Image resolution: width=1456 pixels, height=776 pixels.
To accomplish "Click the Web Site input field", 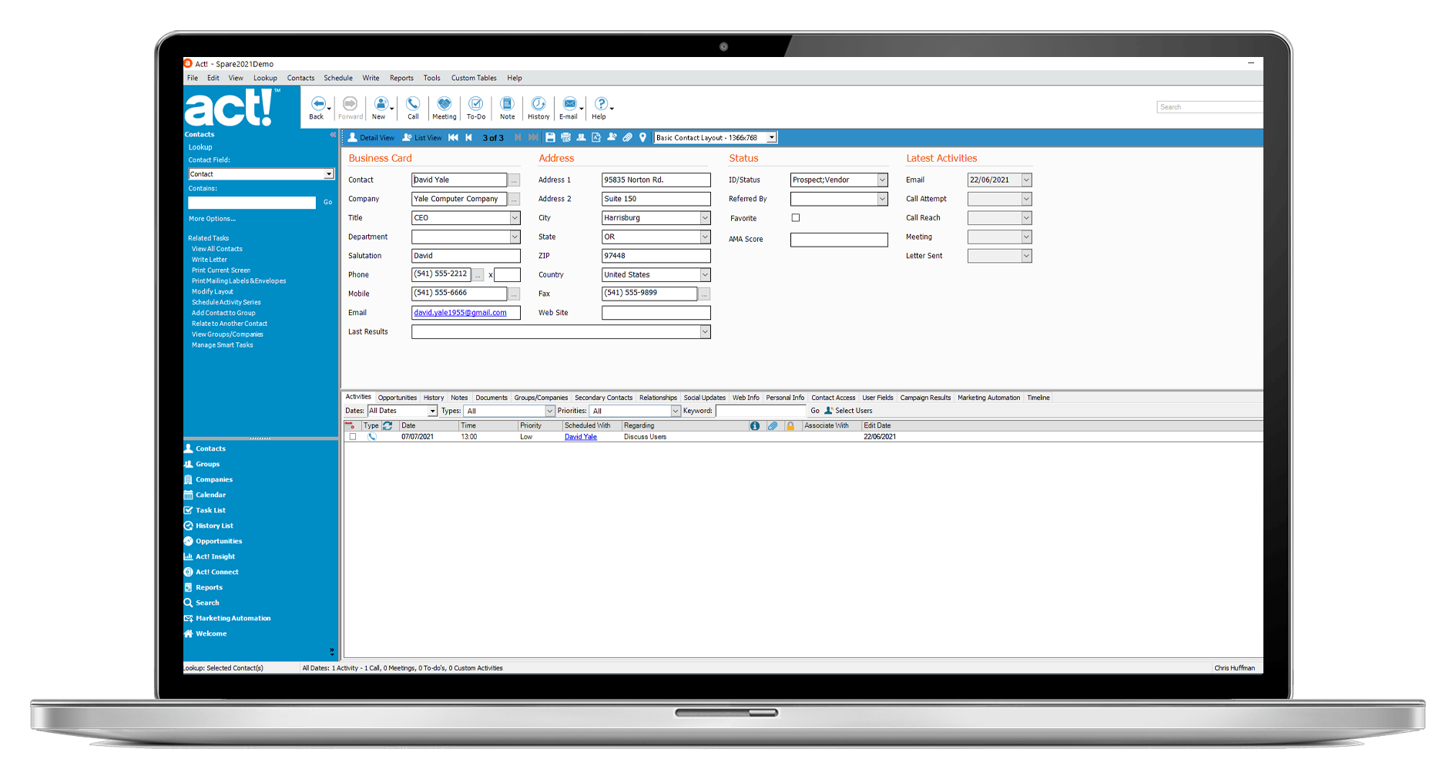I will tap(656, 313).
